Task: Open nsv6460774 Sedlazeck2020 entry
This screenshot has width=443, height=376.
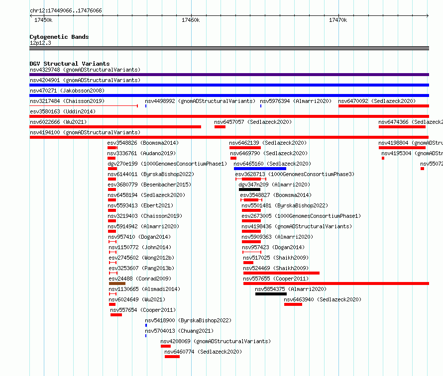Action: coord(203,352)
